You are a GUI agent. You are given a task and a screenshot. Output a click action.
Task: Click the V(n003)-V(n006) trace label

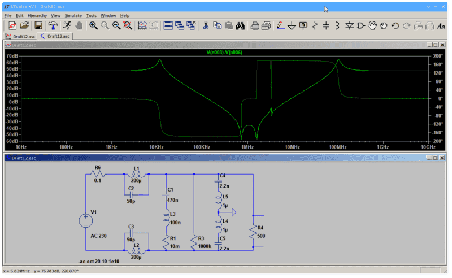tap(225, 53)
